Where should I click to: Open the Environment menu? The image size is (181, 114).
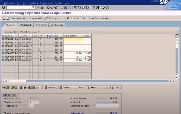coord(46,3)
